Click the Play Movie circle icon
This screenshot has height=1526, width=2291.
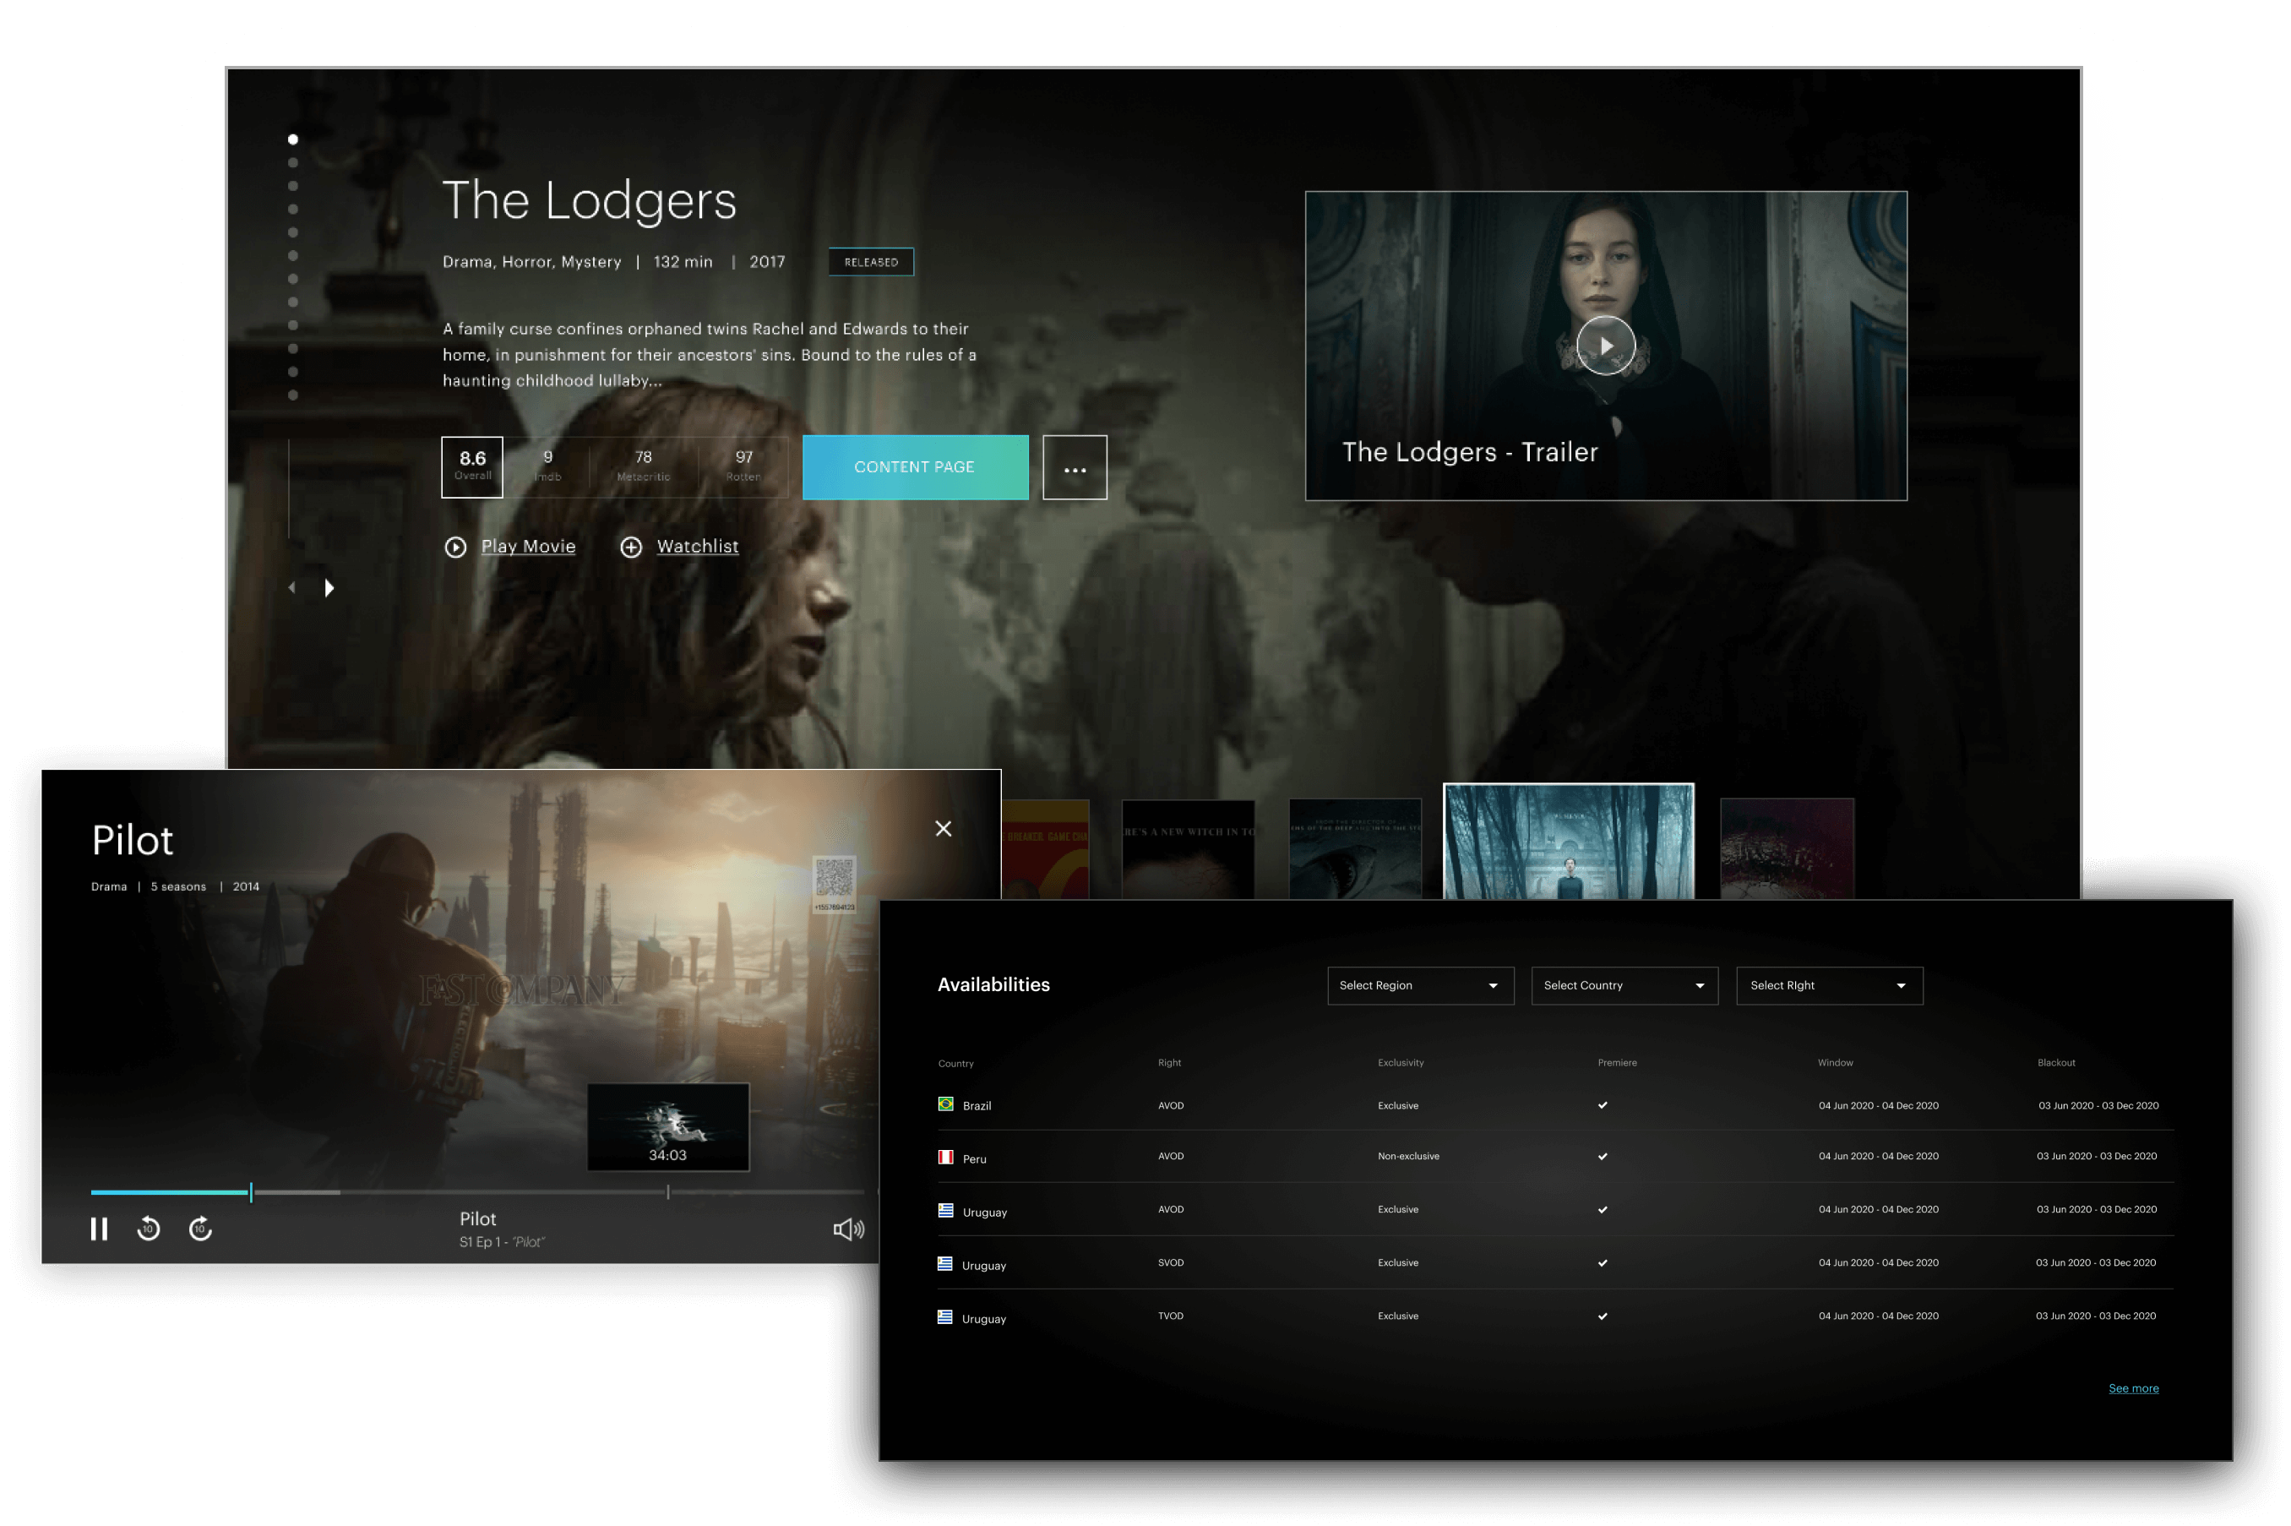tap(455, 547)
